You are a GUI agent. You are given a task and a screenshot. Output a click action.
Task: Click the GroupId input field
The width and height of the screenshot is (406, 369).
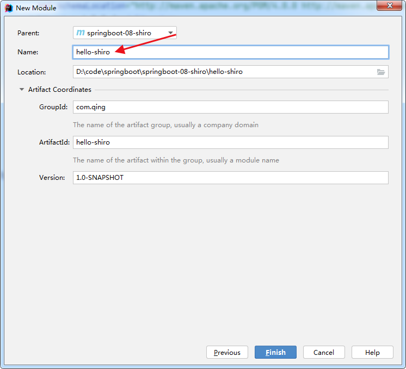[x=231, y=107]
